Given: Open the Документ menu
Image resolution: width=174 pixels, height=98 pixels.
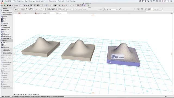Looking at the screenshot, I should pos(44,1).
